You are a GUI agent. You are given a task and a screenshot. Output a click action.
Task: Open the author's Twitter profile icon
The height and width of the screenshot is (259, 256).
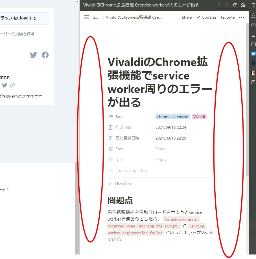(5, 85)
